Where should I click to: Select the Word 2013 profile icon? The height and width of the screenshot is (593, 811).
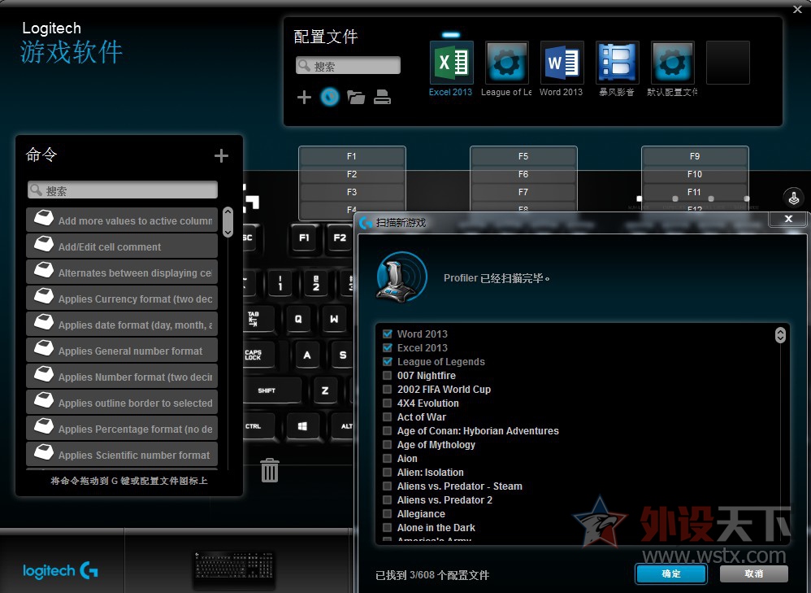pyautogui.click(x=562, y=62)
